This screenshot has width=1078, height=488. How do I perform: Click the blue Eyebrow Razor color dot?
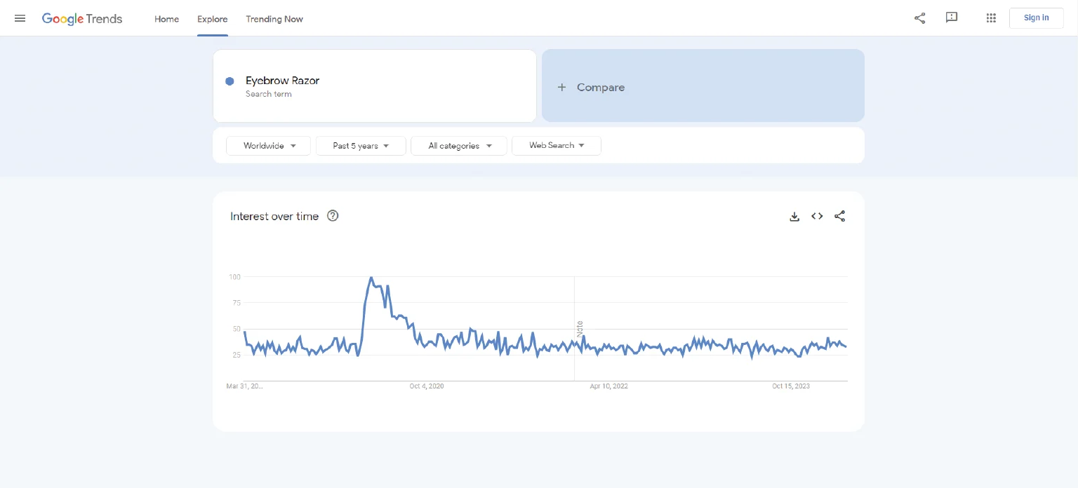[229, 81]
